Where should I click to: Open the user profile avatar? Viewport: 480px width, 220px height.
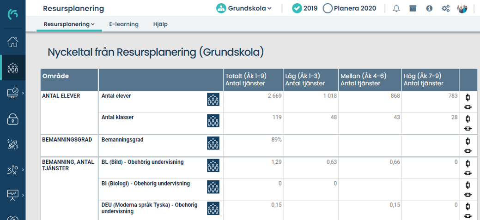462,9
